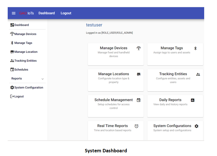Click the antenna icon on Manage Devices card
Screen dimensions: 217x156
click(x=139, y=48)
